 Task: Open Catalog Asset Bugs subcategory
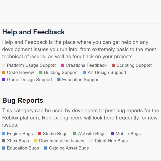tap(67, 148)
